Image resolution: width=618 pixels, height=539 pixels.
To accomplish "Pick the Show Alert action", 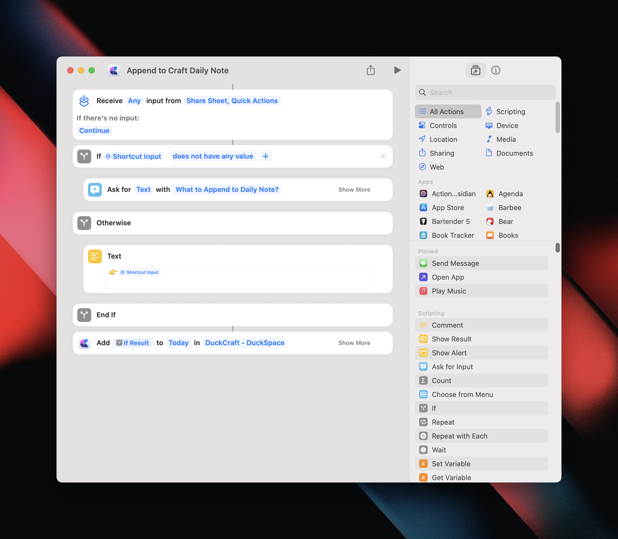I will tap(481, 353).
